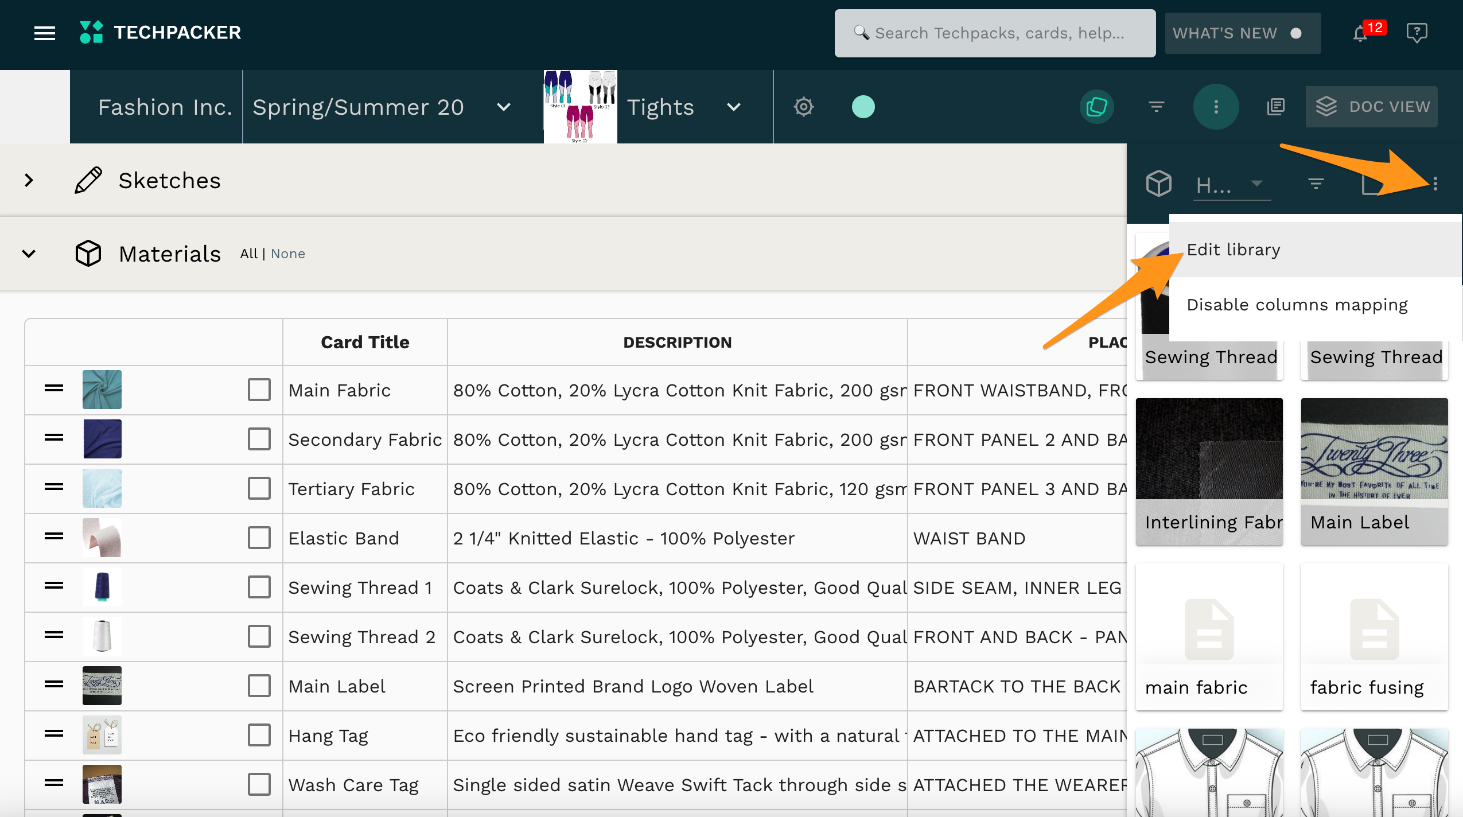Click the notifications bell icon
Screen dimensions: 1463x817
tap(1360, 33)
